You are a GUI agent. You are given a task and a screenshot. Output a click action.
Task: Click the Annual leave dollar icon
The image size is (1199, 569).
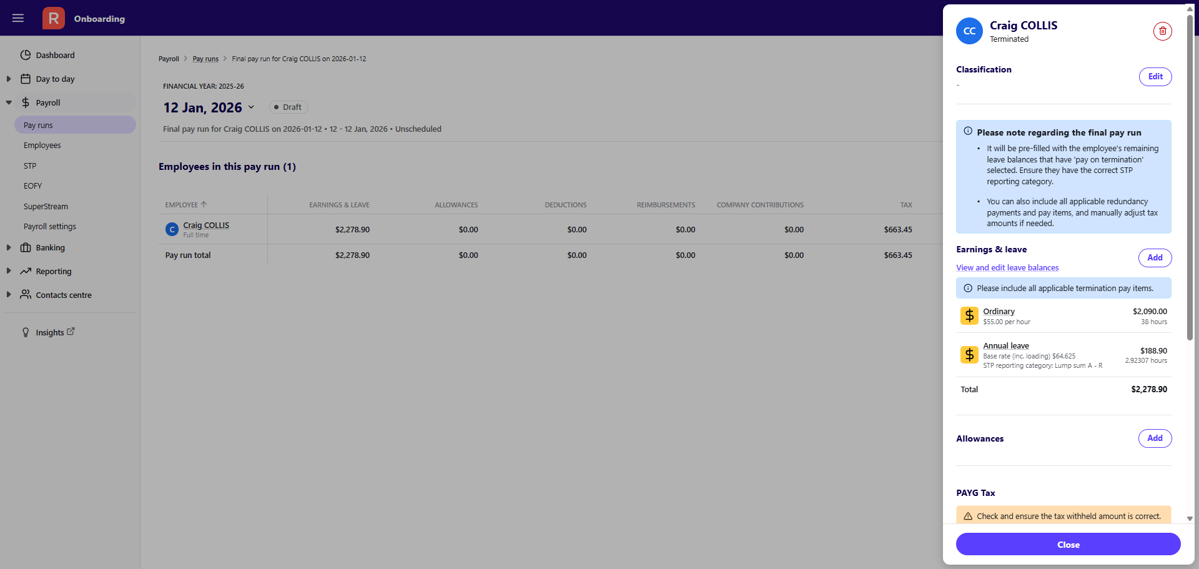(x=969, y=355)
